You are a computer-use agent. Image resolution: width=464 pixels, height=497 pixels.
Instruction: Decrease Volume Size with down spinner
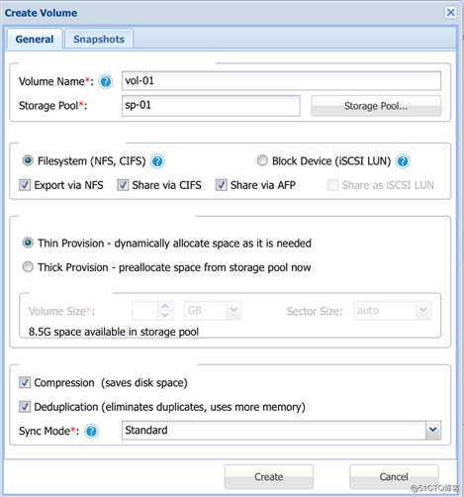[x=165, y=315]
